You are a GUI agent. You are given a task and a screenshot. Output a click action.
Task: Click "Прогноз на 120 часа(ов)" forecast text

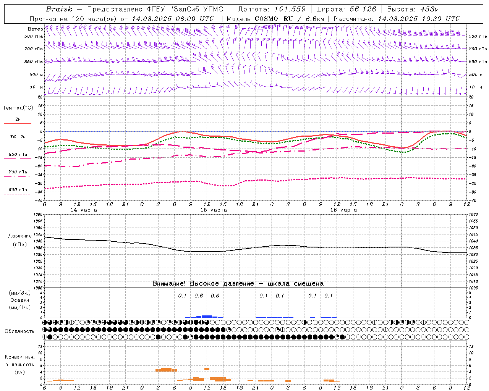[x=73, y=19]
